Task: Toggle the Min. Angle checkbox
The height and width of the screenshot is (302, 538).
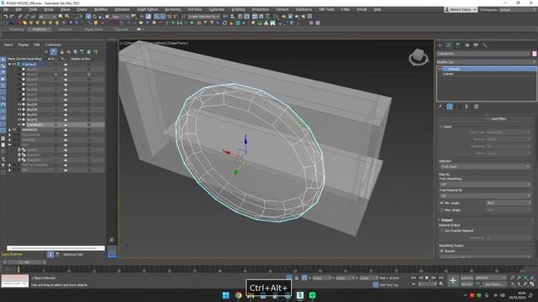Action: coord(441,203)
